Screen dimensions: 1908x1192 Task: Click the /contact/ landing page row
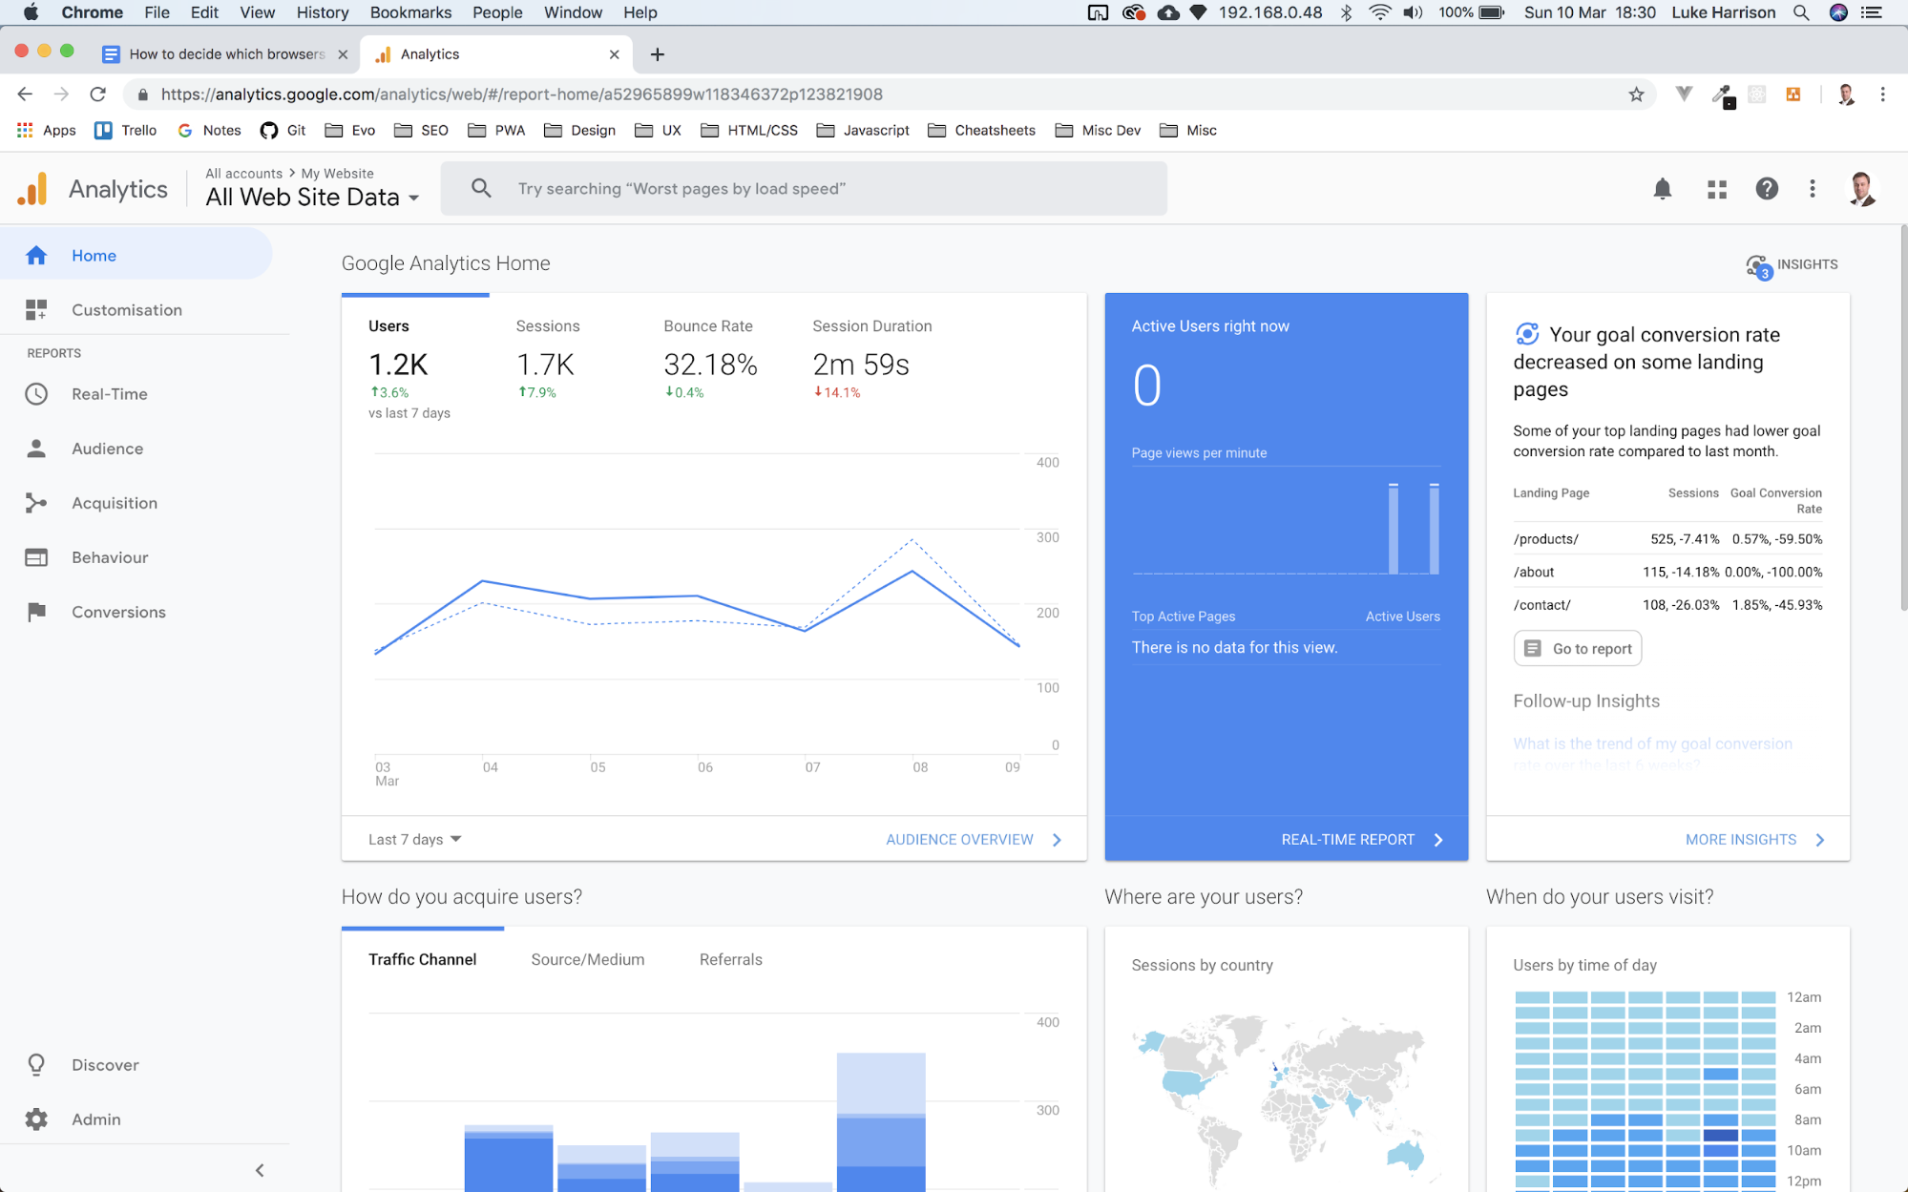1667,604
